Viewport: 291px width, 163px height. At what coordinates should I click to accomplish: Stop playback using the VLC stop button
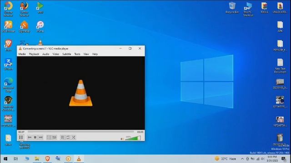point(35,137)
